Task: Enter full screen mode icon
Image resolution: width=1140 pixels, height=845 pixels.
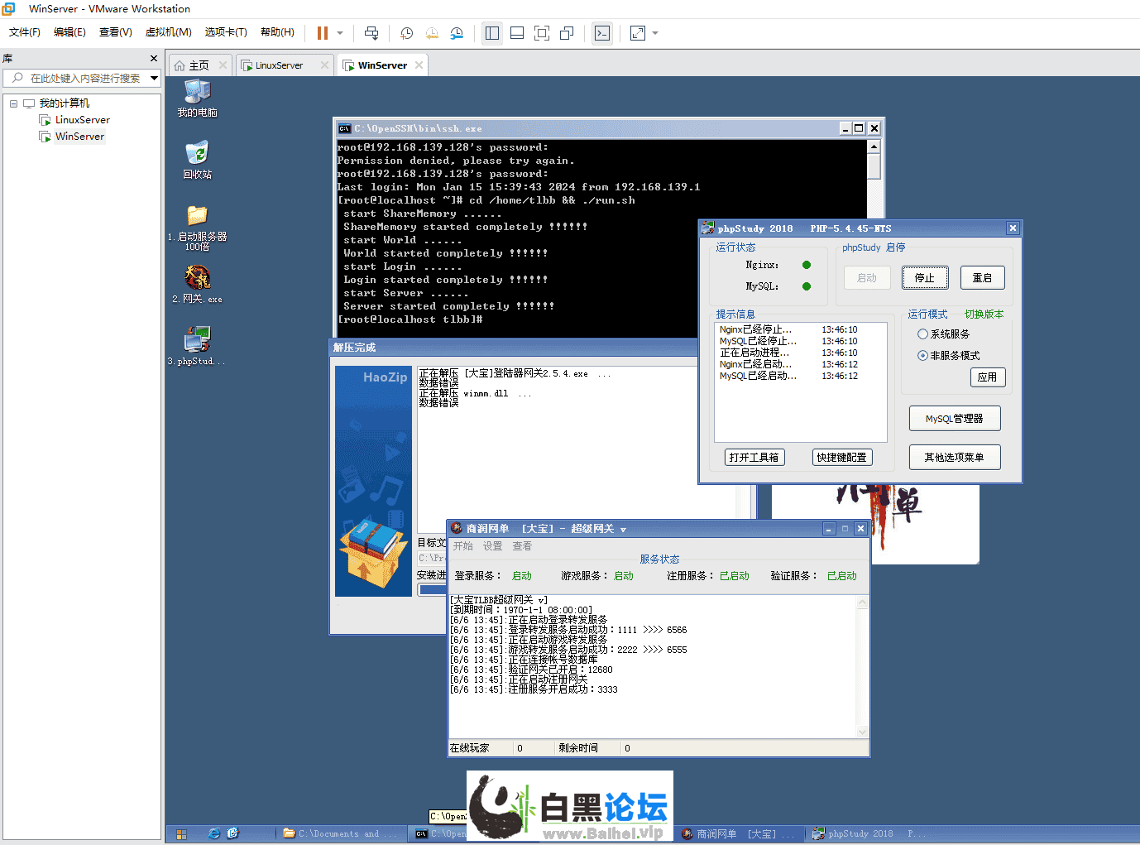Action: [542, 33]
